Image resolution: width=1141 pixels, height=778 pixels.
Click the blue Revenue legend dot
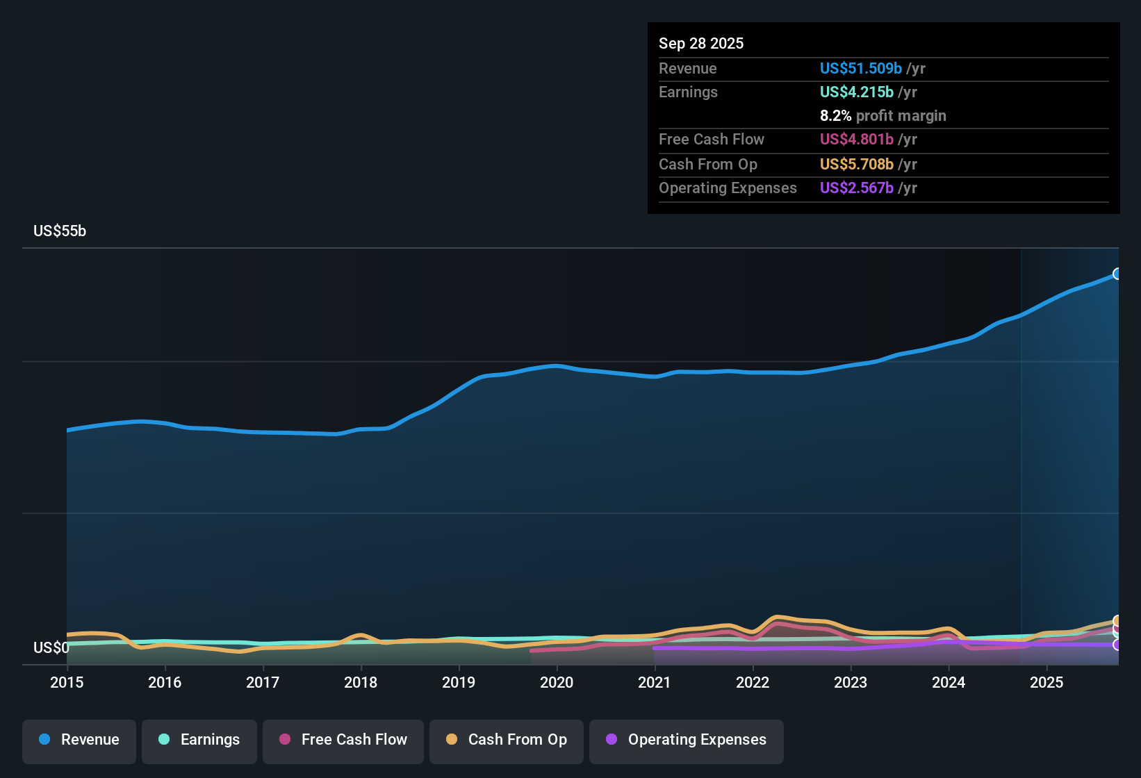[44, 740]
